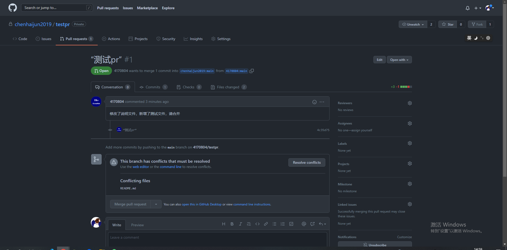Toggle the IME moon mode icon

pyautogui.click(x=476, y=38)
